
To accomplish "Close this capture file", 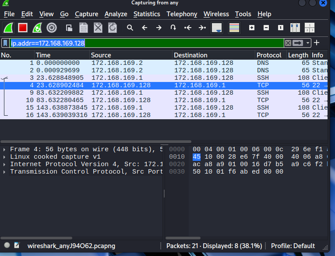I will (x=98, y=28).
